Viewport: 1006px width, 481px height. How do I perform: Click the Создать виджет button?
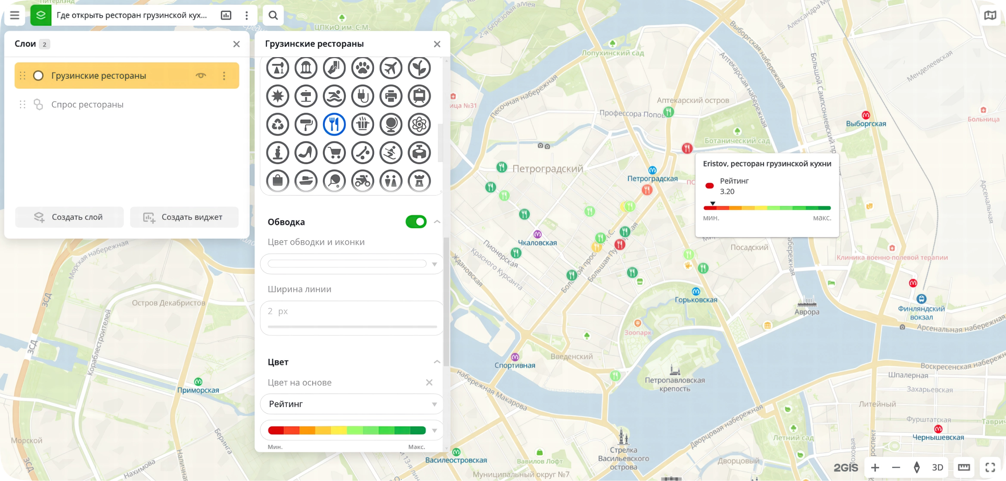point(184,217)
